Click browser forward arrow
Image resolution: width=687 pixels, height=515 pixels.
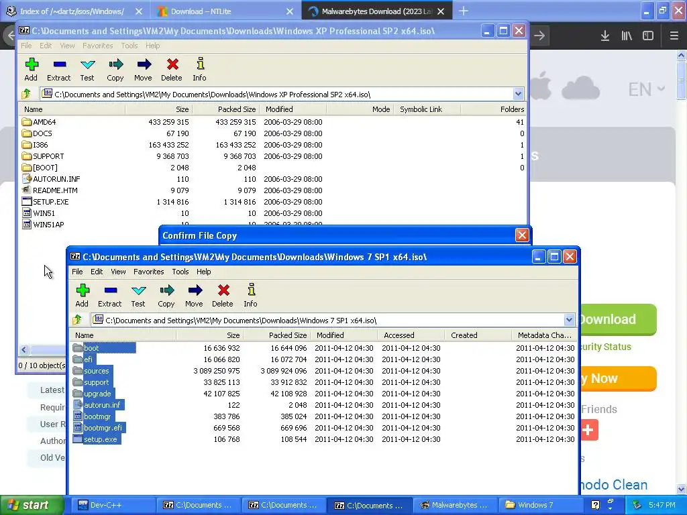coord(539,36)
